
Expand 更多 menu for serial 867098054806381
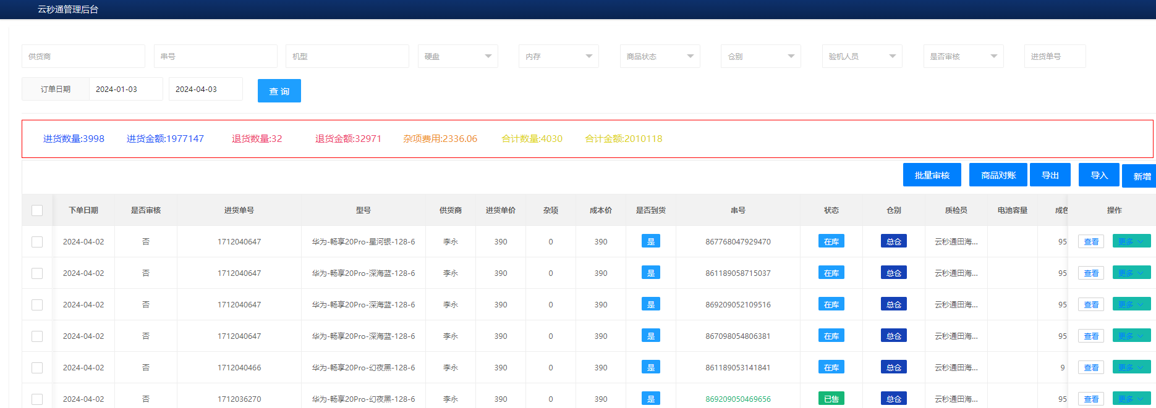tap(1131, 336)
